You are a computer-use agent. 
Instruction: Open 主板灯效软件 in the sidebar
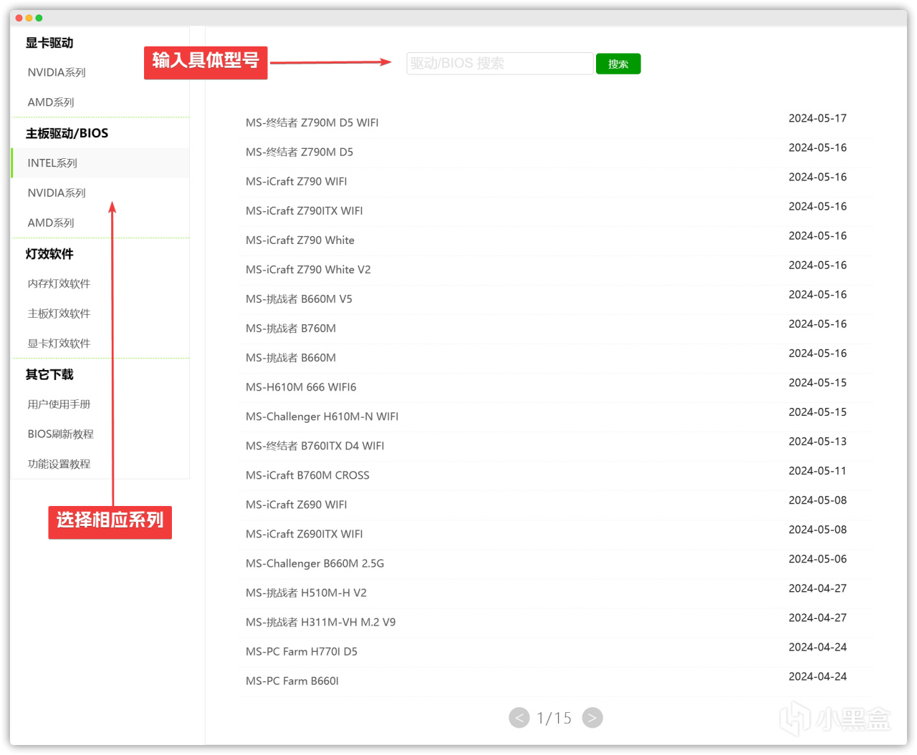59,313
